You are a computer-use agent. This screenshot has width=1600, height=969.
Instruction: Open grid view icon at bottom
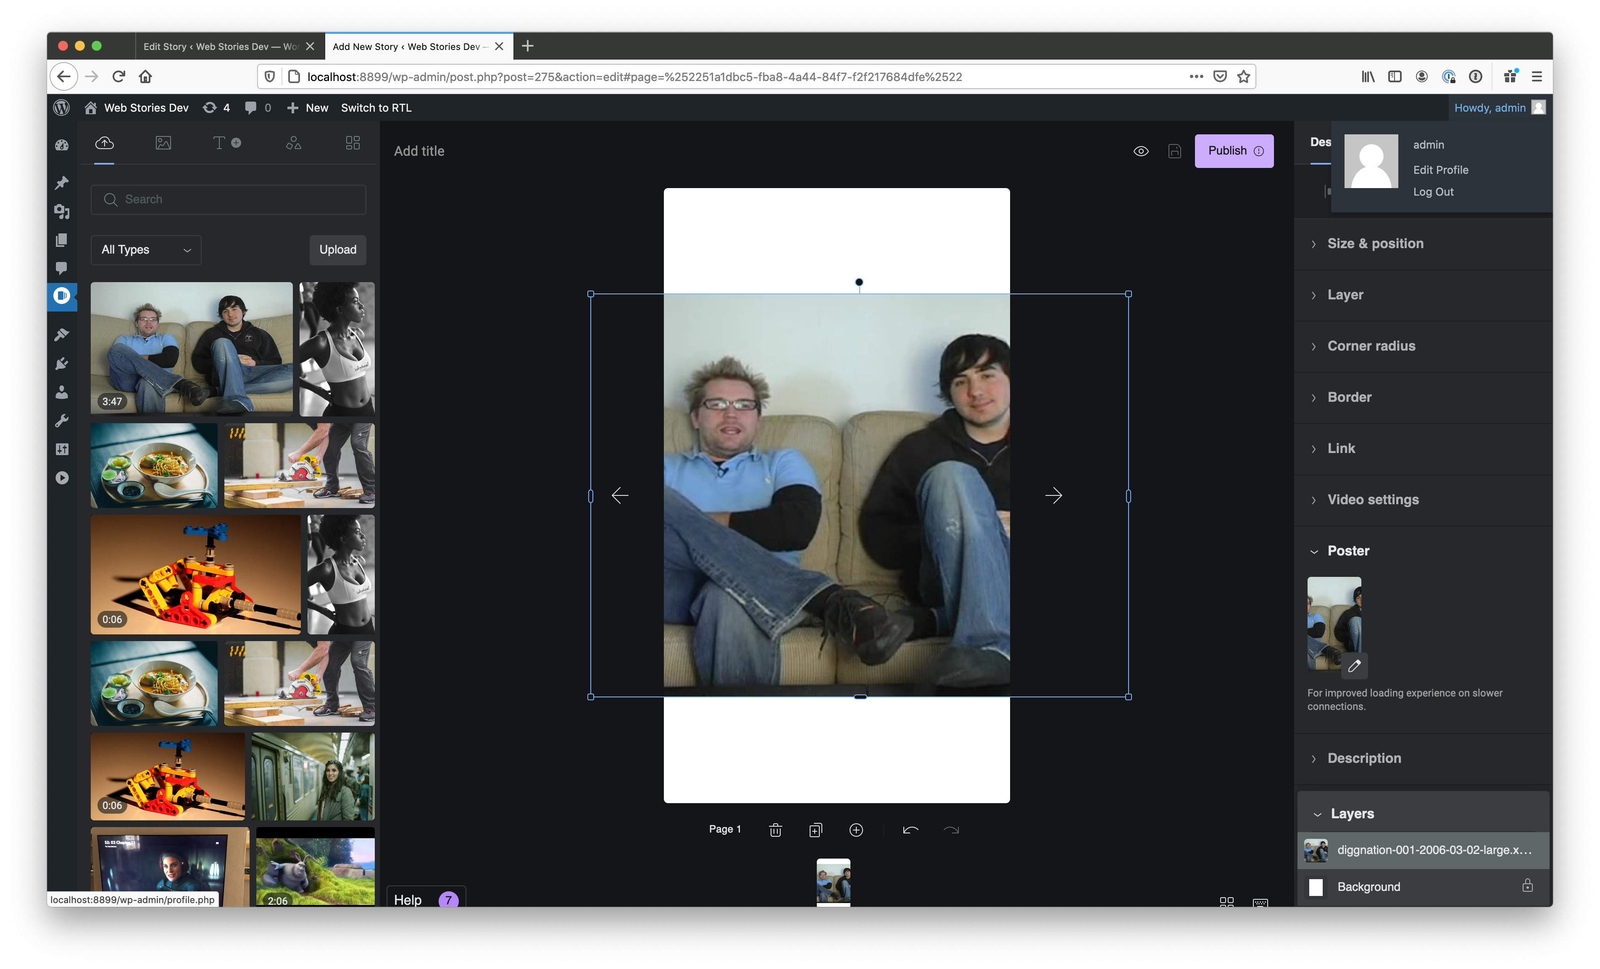(x=1226, y=901)
